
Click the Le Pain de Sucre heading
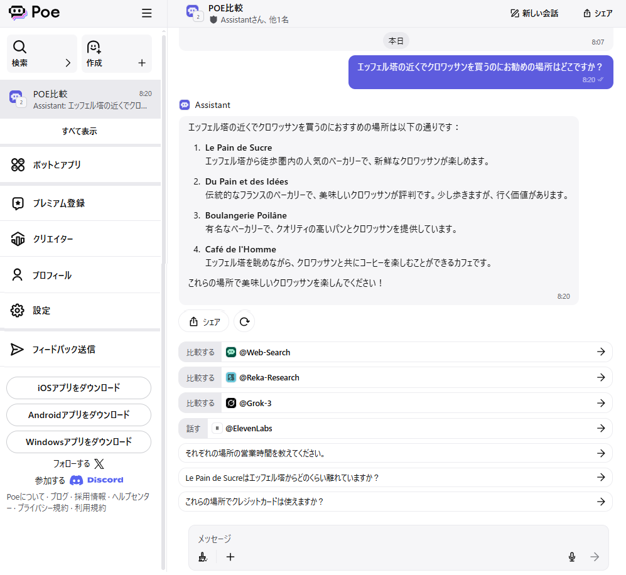[239, 148]
